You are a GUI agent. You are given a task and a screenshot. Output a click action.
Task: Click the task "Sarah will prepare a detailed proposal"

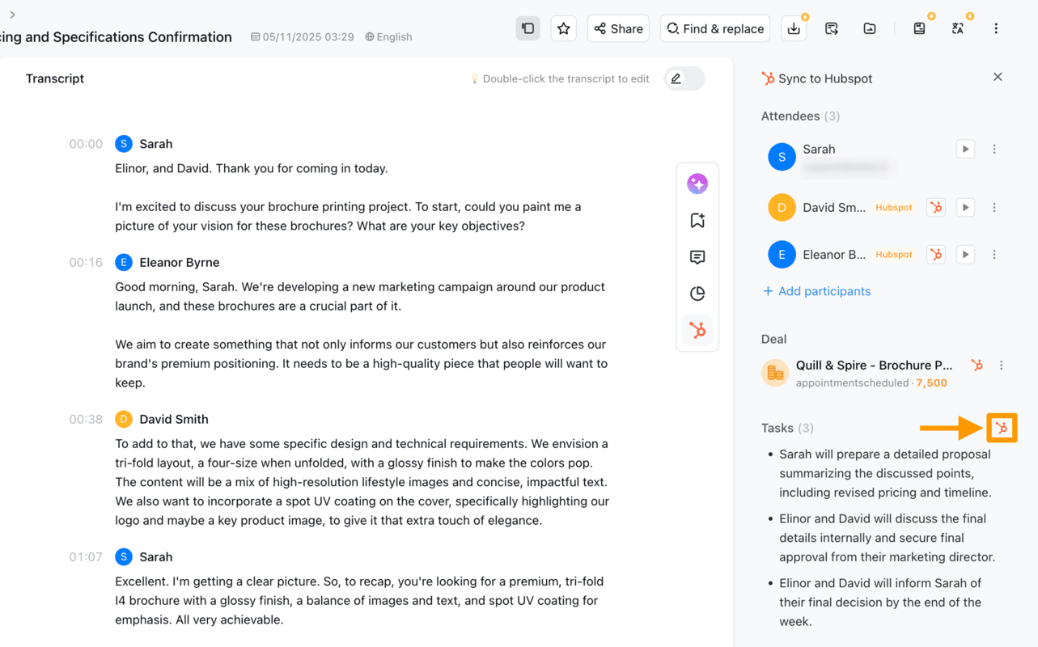pyautogui.click(x=885, y=473)
